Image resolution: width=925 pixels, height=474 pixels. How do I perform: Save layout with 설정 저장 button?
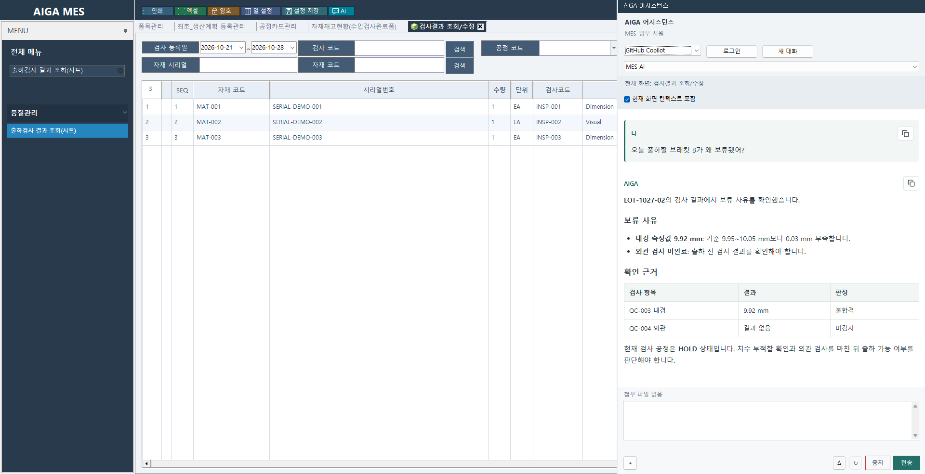tap(304, 11)
